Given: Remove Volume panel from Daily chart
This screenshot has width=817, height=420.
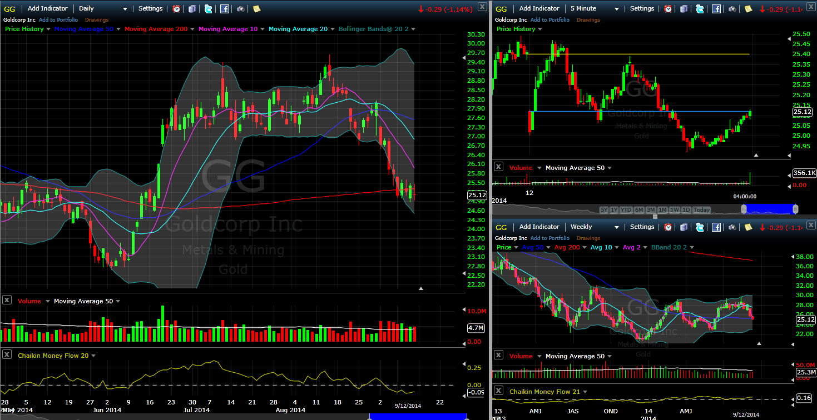Looking at the screenshot, I should pos(7,300).
